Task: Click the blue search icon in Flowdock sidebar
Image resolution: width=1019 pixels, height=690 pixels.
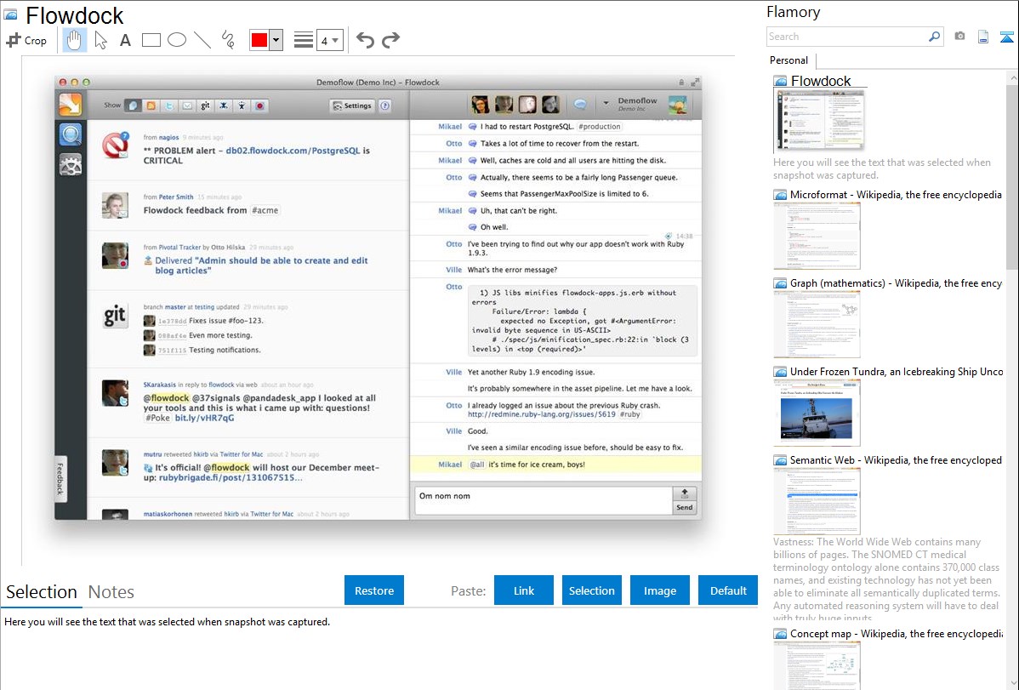Action: 71,134
